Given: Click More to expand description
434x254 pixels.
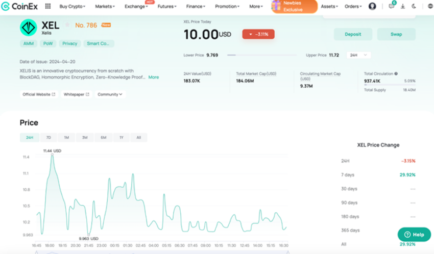Looking at the screenshot, I should click(x=154, y=77).
